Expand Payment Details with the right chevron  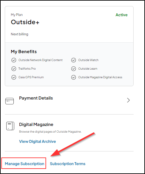coord(128,100)
